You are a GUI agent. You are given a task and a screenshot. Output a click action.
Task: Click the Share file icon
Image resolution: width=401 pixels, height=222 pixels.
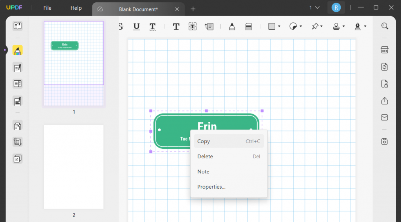pyautogui.click(x=385, y=101)
